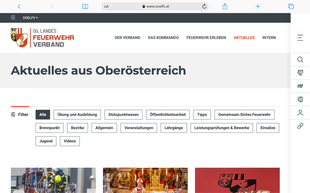Open the Filter options
Screen dimensions: 310x193
(19, 115)
